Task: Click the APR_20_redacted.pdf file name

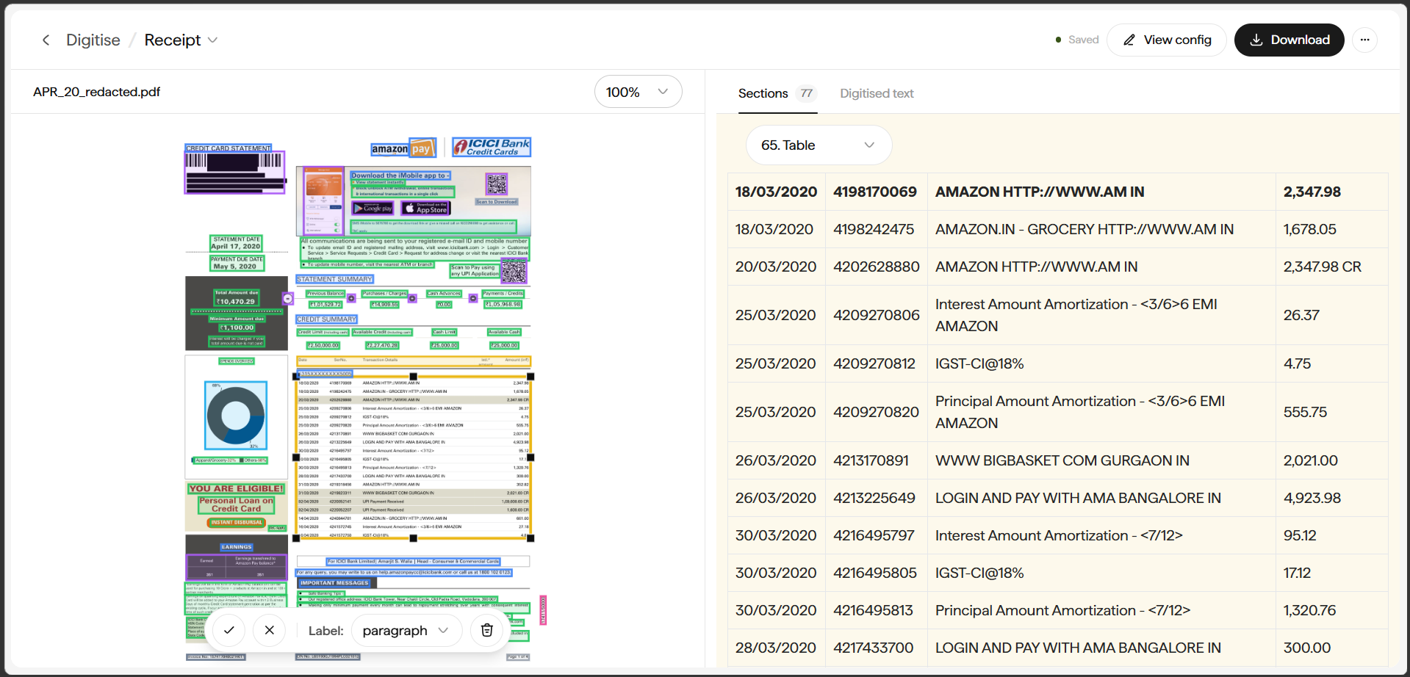Action: pyautogui.click(x=96, y=92)
